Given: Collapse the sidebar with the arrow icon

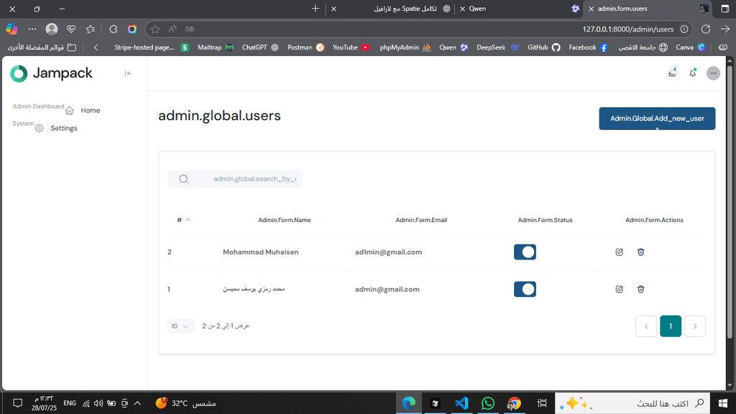Looking at the screenshot, I should click(128, 73).
